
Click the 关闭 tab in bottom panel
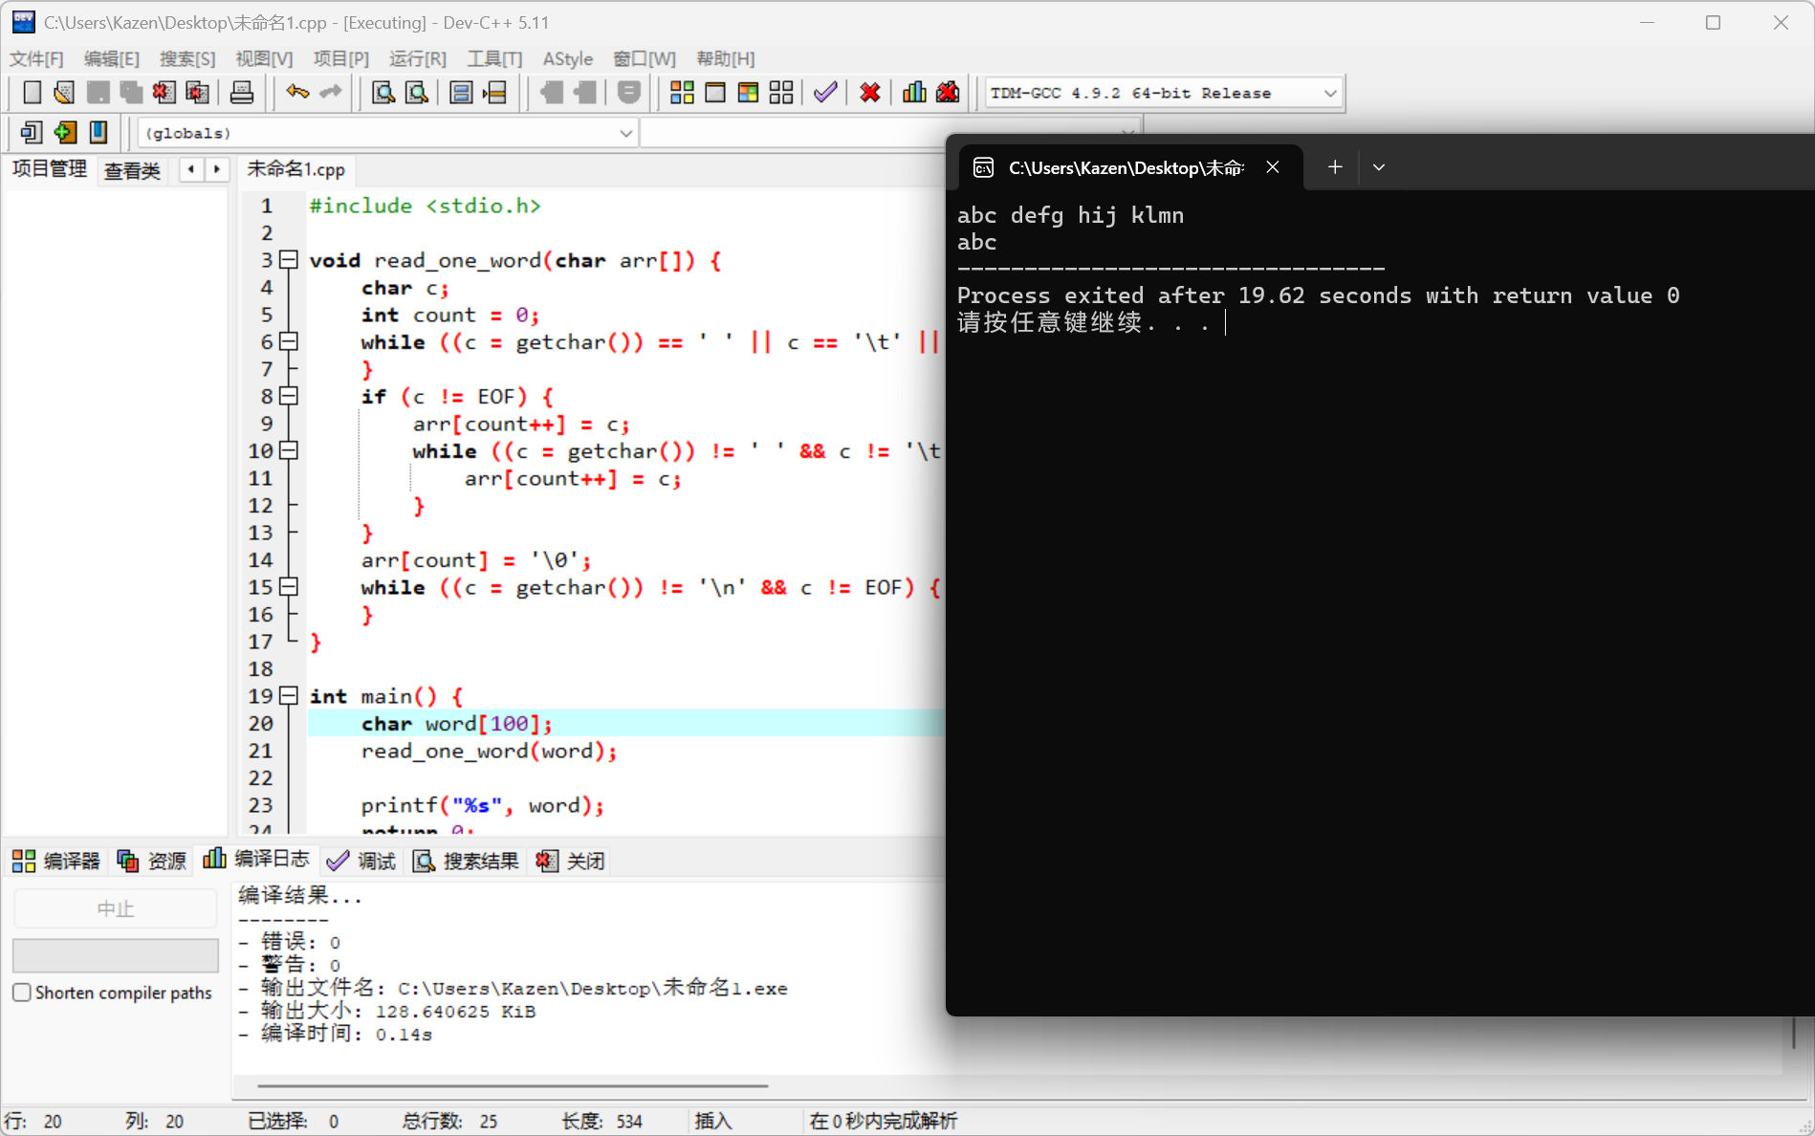(x=571, y=861)
